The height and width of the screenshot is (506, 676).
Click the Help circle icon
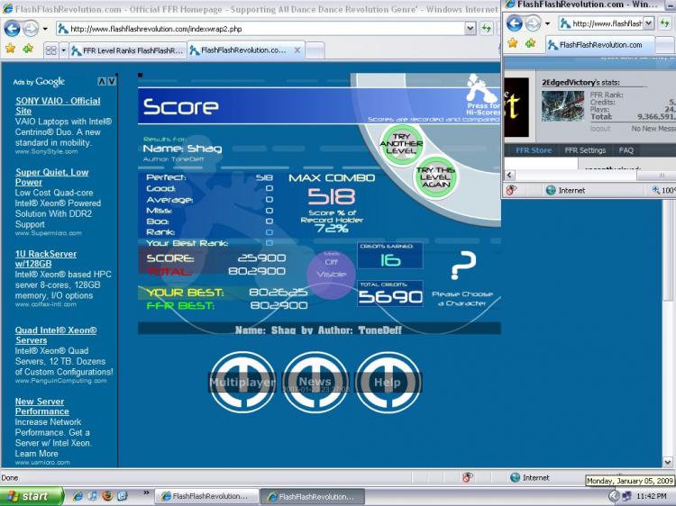tap(388, 383)
